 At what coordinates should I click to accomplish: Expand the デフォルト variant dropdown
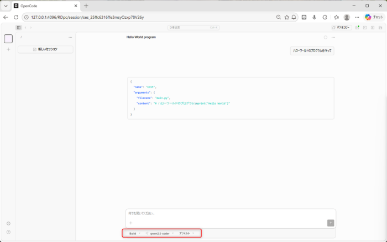[x=186, y=234]
